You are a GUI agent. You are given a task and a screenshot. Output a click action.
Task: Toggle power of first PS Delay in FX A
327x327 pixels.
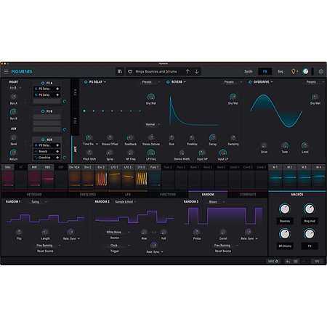[x=36, y=89]
